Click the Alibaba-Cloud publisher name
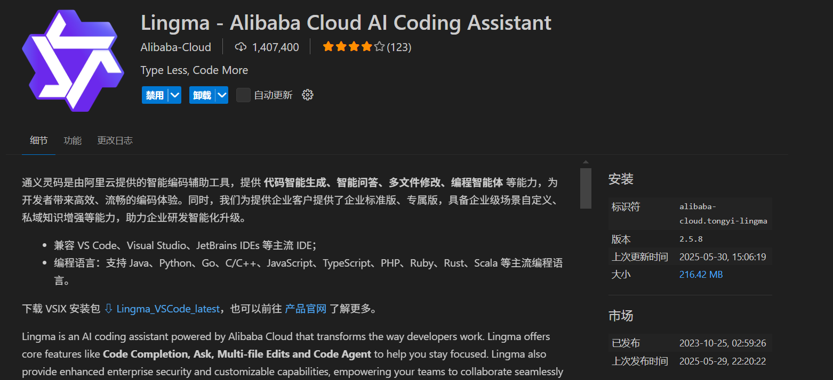833x380 pixels. [176, 47]
